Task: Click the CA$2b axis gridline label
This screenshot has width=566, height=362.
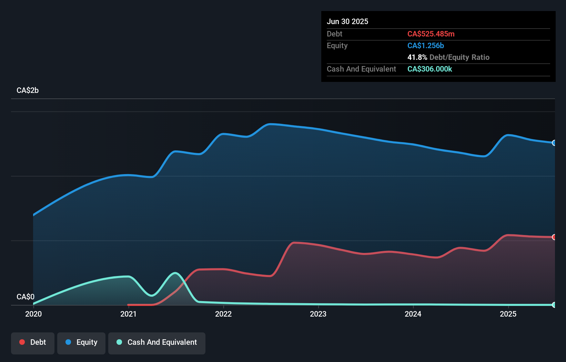Action: (27, 90)
